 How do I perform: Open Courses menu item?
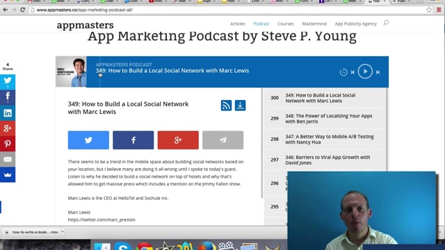click(286, 24)
